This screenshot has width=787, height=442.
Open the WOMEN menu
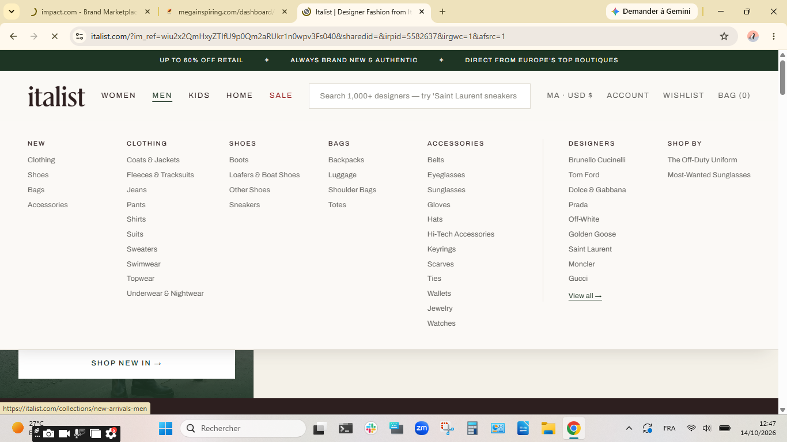click(x=119, y=96)
